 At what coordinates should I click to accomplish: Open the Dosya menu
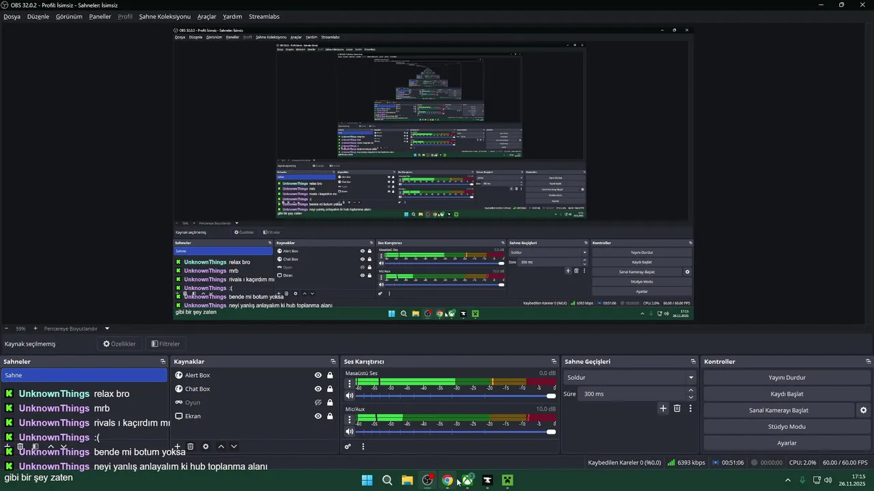pyautogui.click(x=12, y=16)
